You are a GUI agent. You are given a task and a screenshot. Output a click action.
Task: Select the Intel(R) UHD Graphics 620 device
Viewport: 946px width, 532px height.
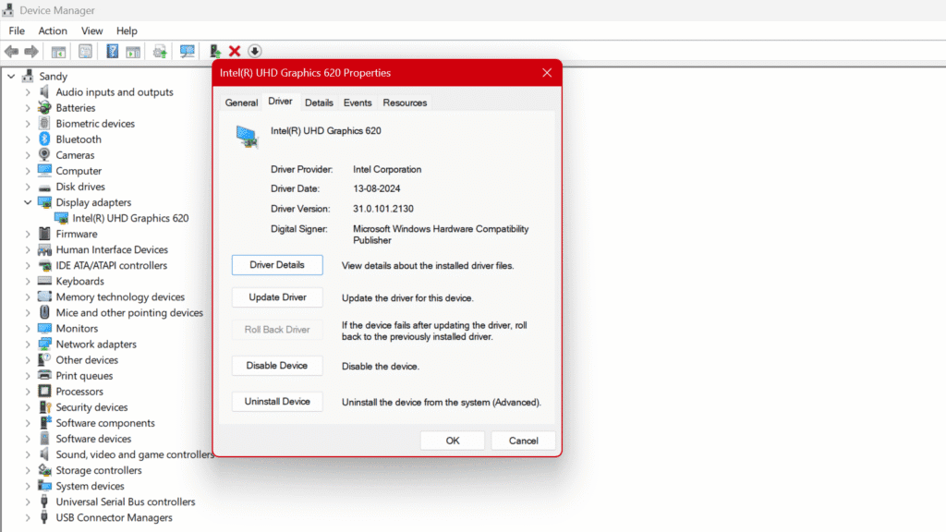point(129,218)
